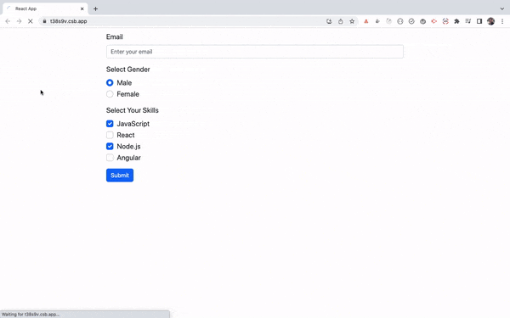Viewport: 510px width, 318px height.
Task: Open the red diamond-shaped extension icon
Action: click(433, 21)
